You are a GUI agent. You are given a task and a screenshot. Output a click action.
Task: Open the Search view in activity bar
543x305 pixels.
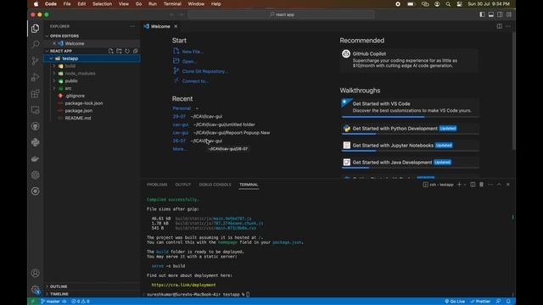pyautogui.click(x=36, y=44)
